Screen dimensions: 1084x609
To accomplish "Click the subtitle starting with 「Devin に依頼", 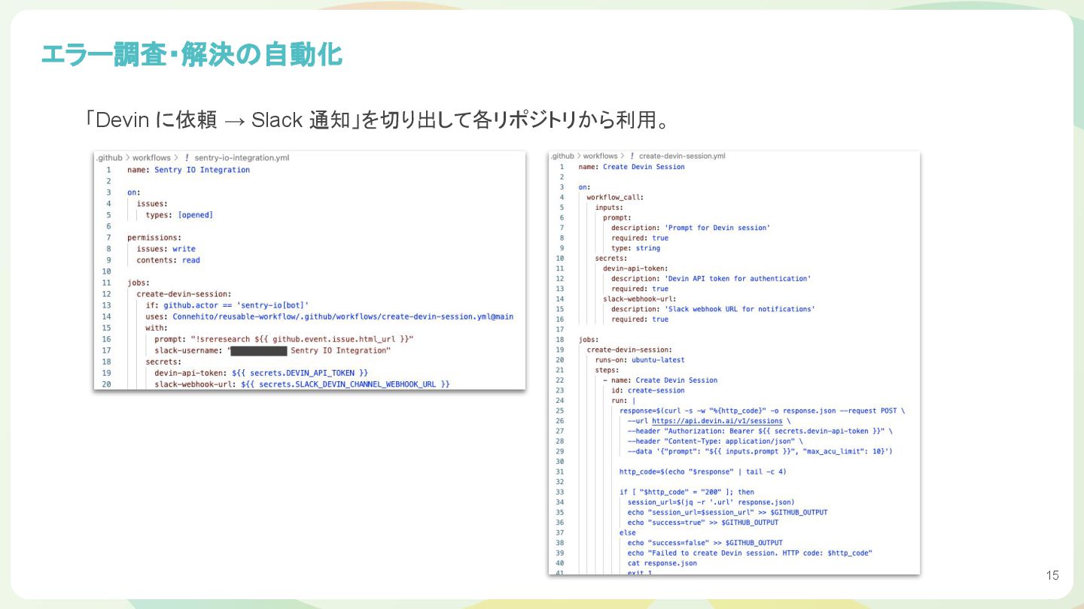I will point(376,120).
